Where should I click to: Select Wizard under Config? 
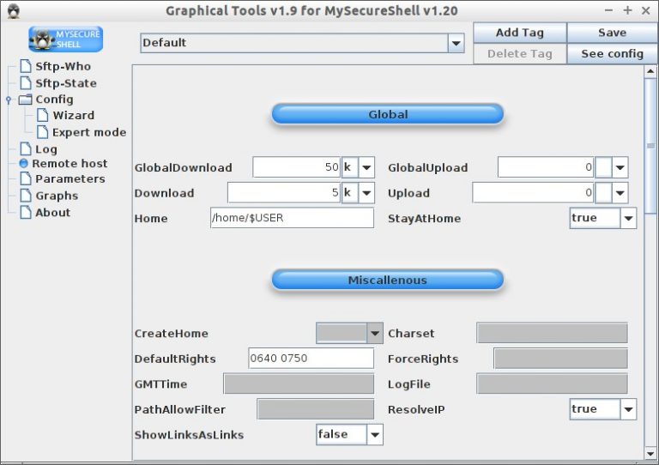[x=74, y=115]
